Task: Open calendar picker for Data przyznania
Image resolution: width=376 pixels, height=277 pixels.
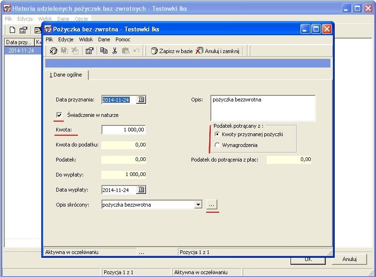Action: pos(141,100)
